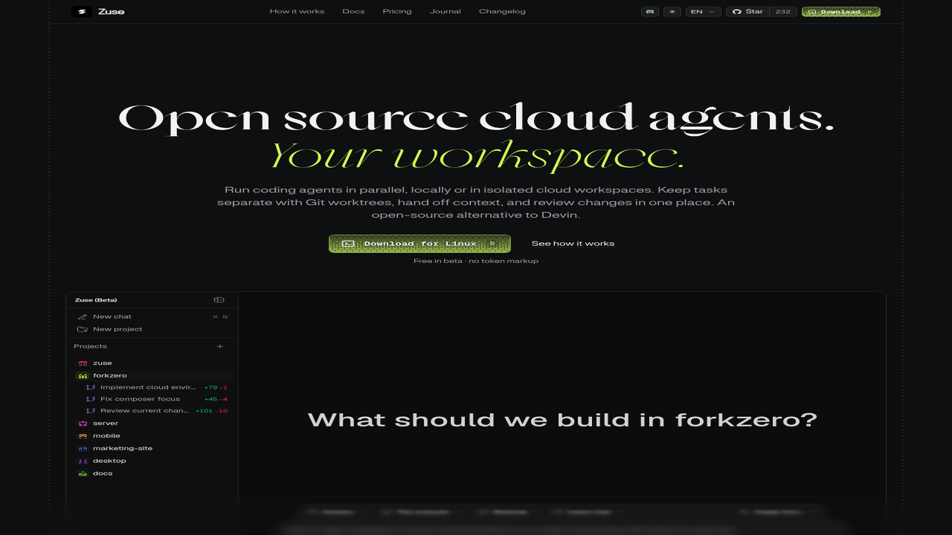952x535 pixels.
Task: Open the Pricing page link
Action: 397,12
